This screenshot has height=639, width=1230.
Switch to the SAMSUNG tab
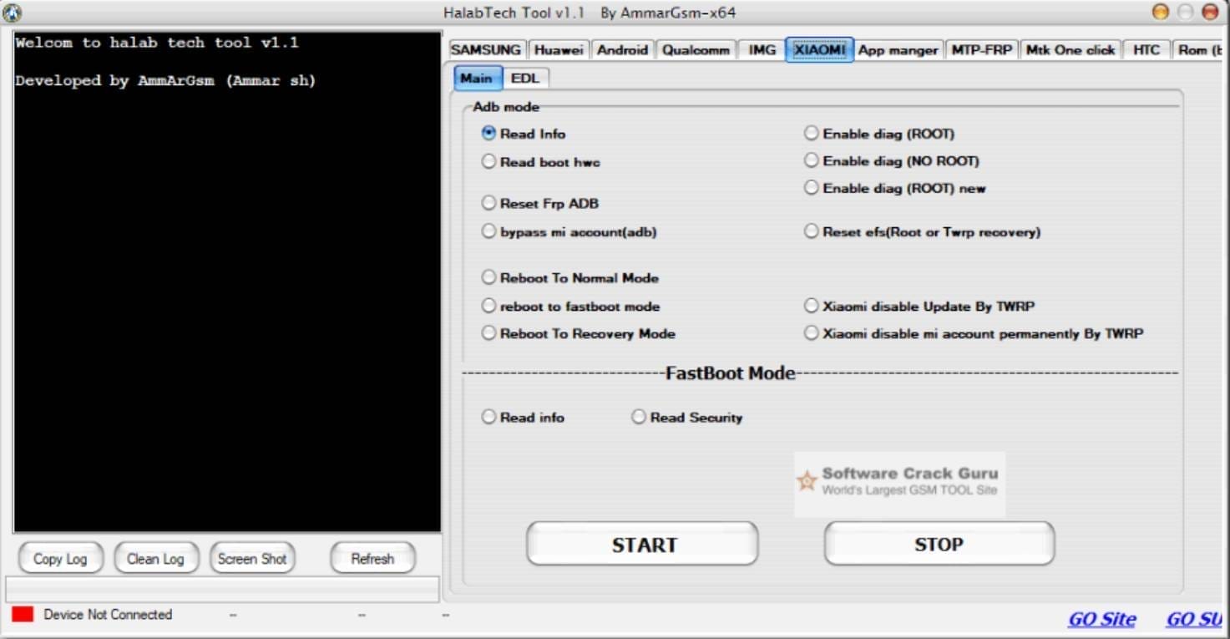(486, 49)
